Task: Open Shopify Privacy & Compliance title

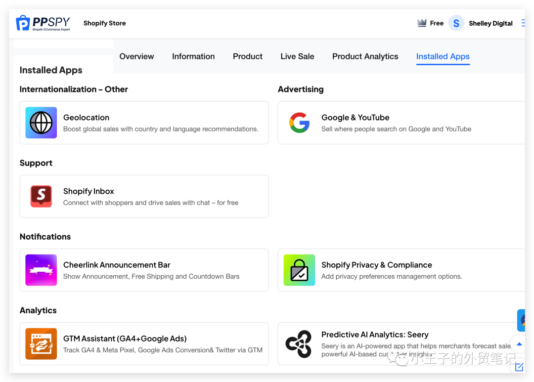Action: pos(377,265)
